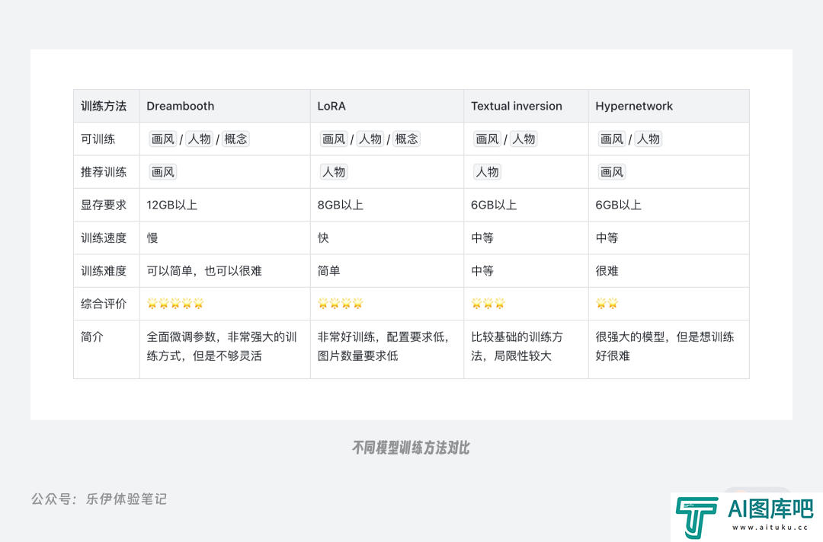The height and width of the screenshot is (542, 823).
Task: Click the Textual inversion description 比较基础的训练方法
Action: pyautogui.click(x=517, y=346)
